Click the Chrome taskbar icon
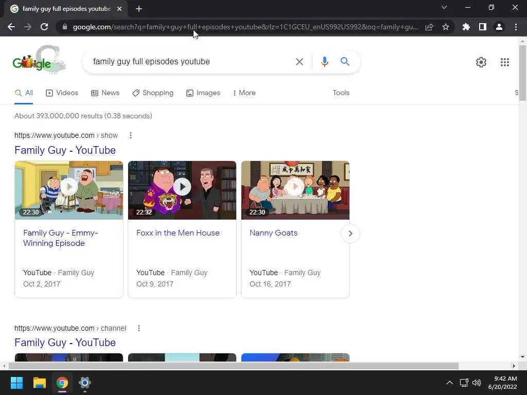 (62, 383)
